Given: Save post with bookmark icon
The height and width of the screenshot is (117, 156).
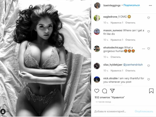Looking at the screenshot, I should (151, 91).
